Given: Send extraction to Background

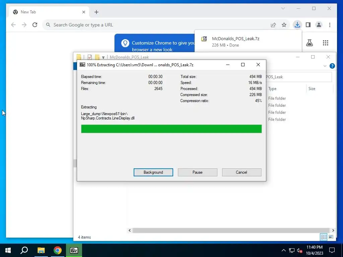Looking at the screenshot, I should coord(153,172).
